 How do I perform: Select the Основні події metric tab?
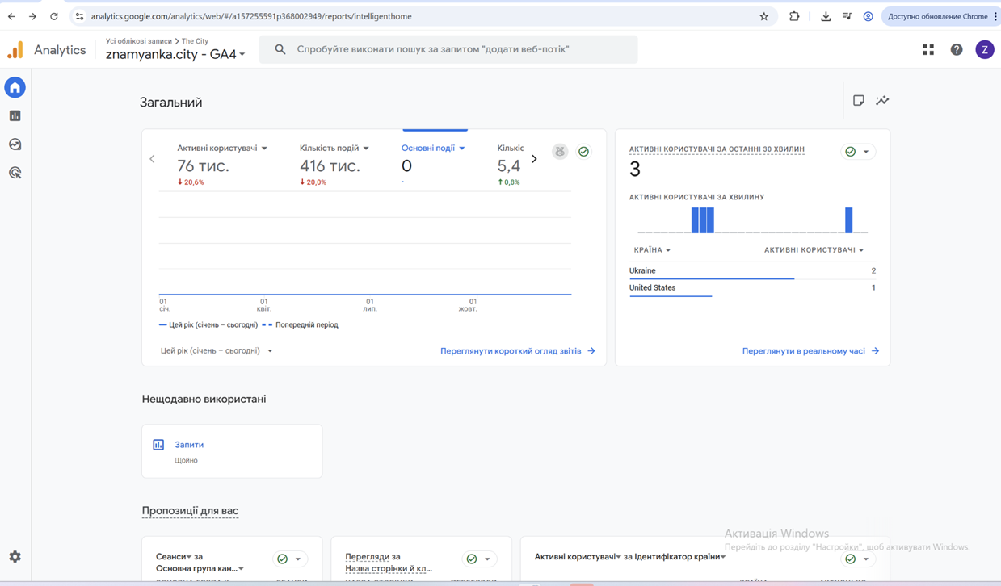[432, 149]
